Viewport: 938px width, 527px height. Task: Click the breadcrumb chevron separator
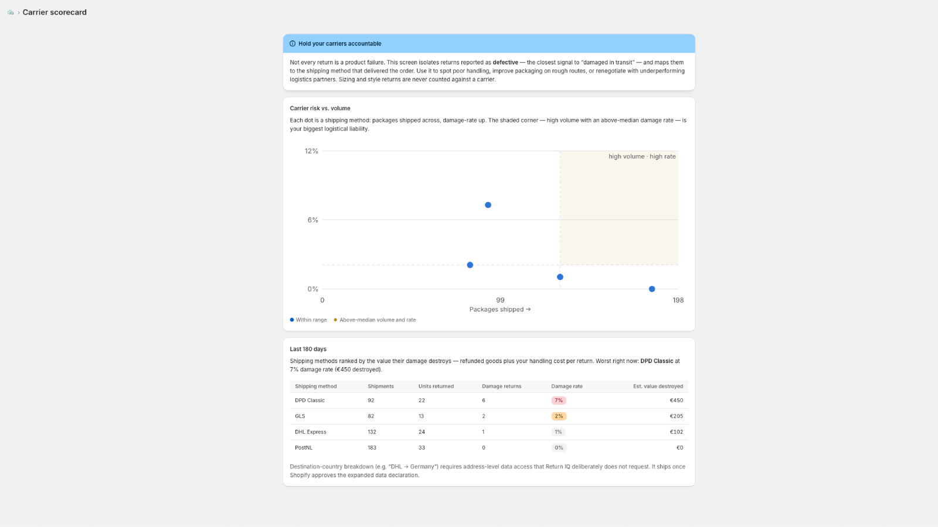tap(18, 12)
